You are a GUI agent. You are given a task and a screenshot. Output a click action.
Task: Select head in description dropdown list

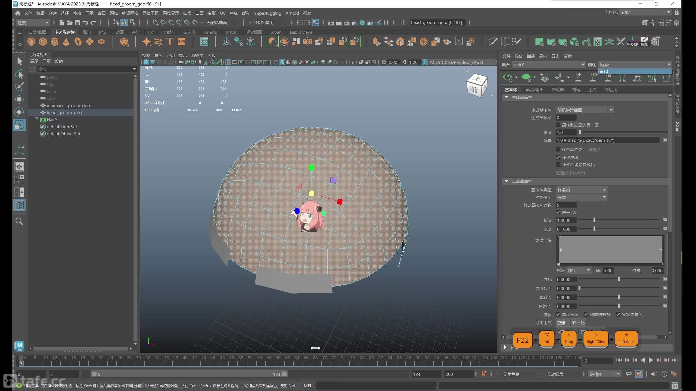635,71
